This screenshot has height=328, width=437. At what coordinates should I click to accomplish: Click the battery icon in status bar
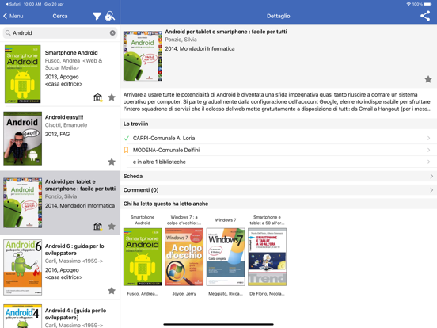tap(427, 4)
